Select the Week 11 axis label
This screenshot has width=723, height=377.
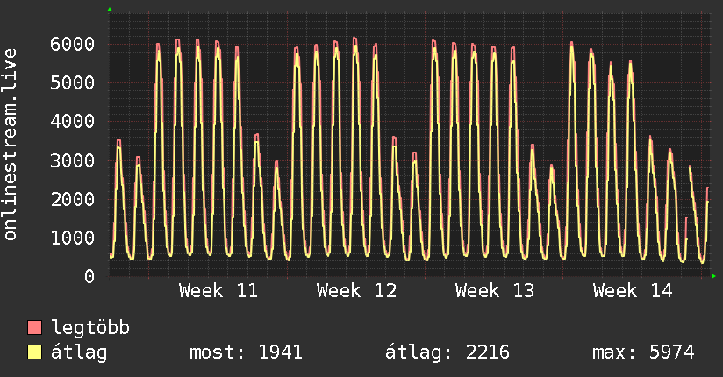coord(218,291)
